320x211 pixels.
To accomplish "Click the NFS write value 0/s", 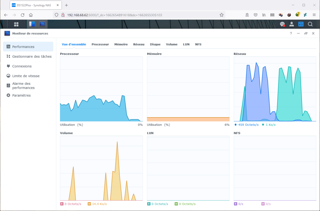I will pyautogui.click(x=268, y=204).
